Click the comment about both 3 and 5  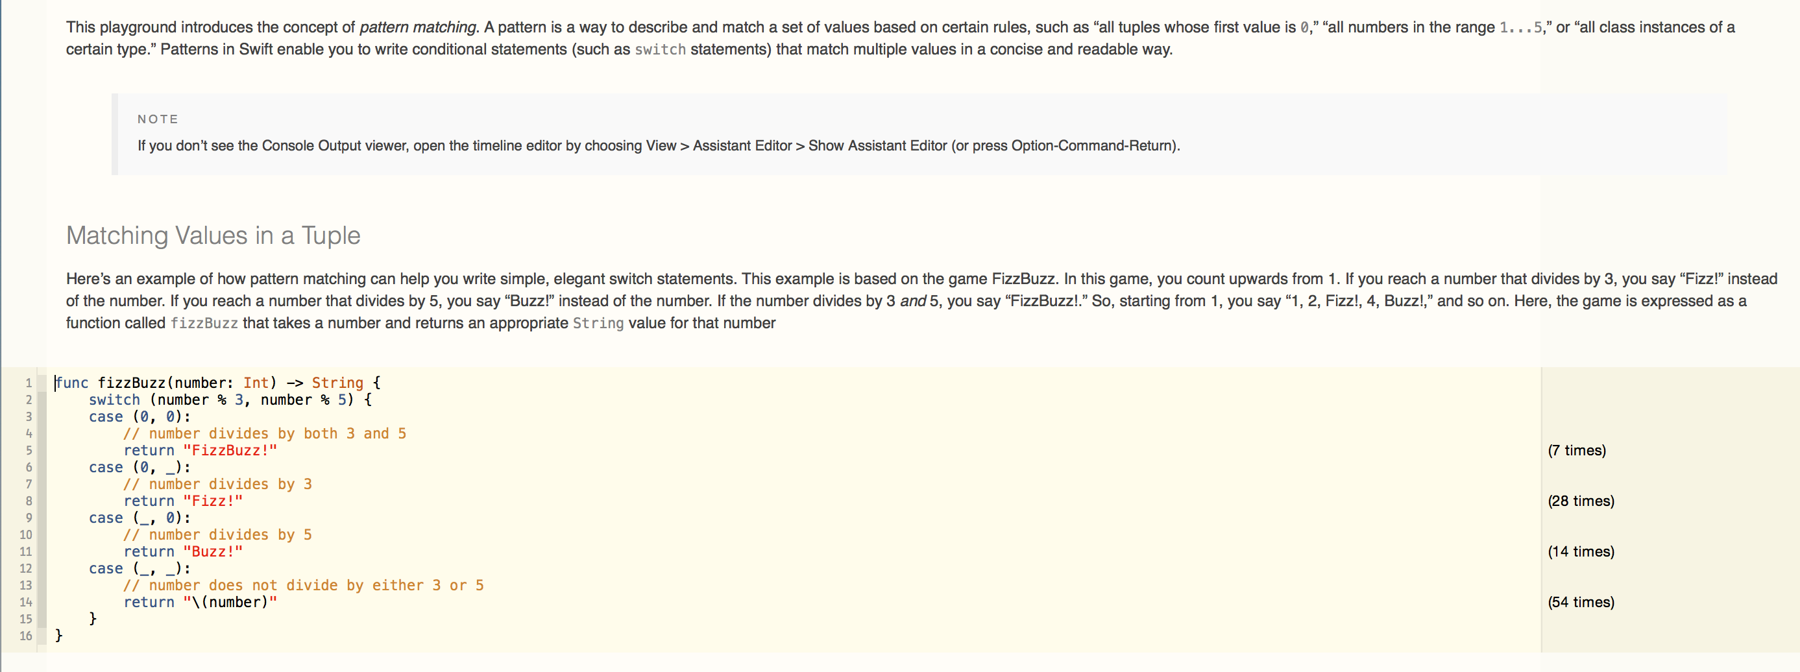coord(265,433)
